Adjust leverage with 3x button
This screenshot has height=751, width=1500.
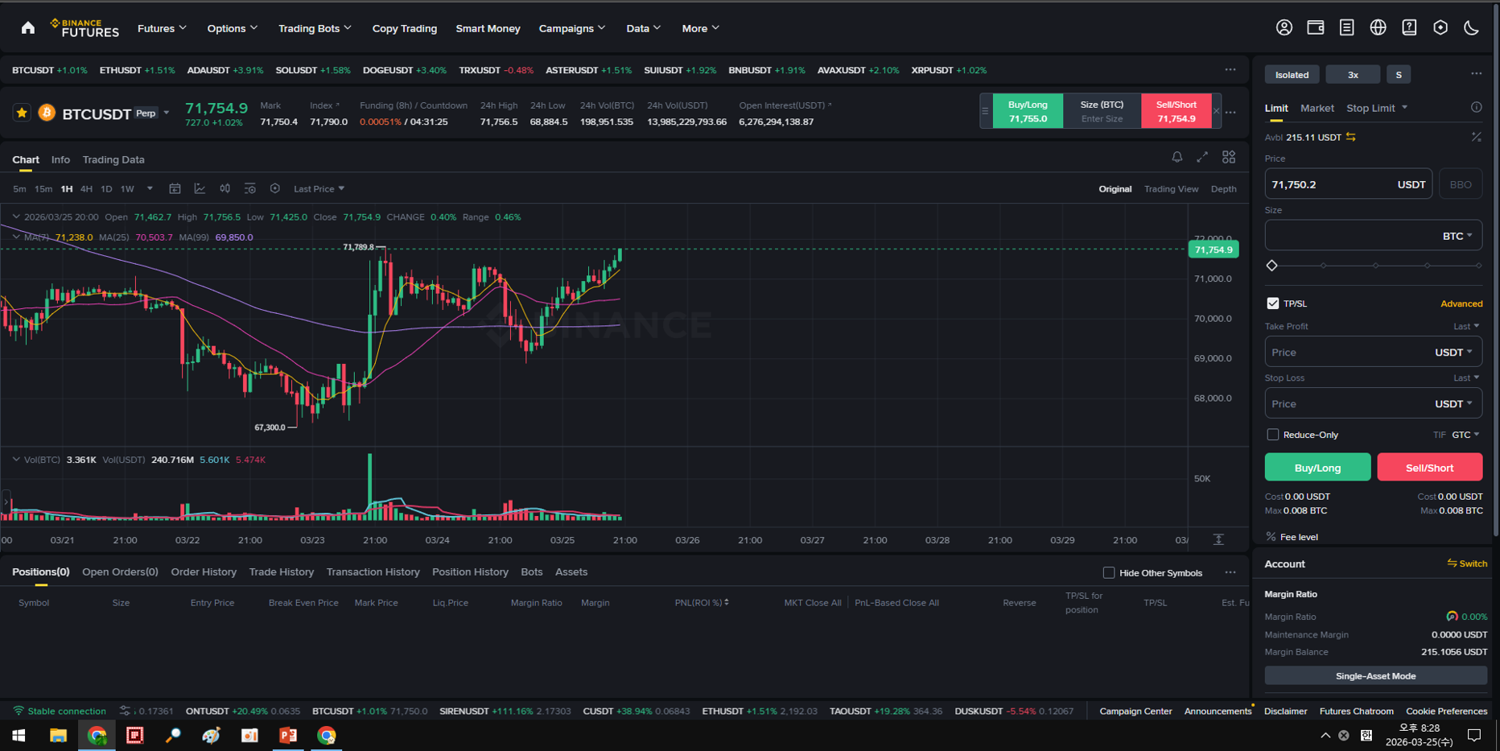coord(1353,75)
